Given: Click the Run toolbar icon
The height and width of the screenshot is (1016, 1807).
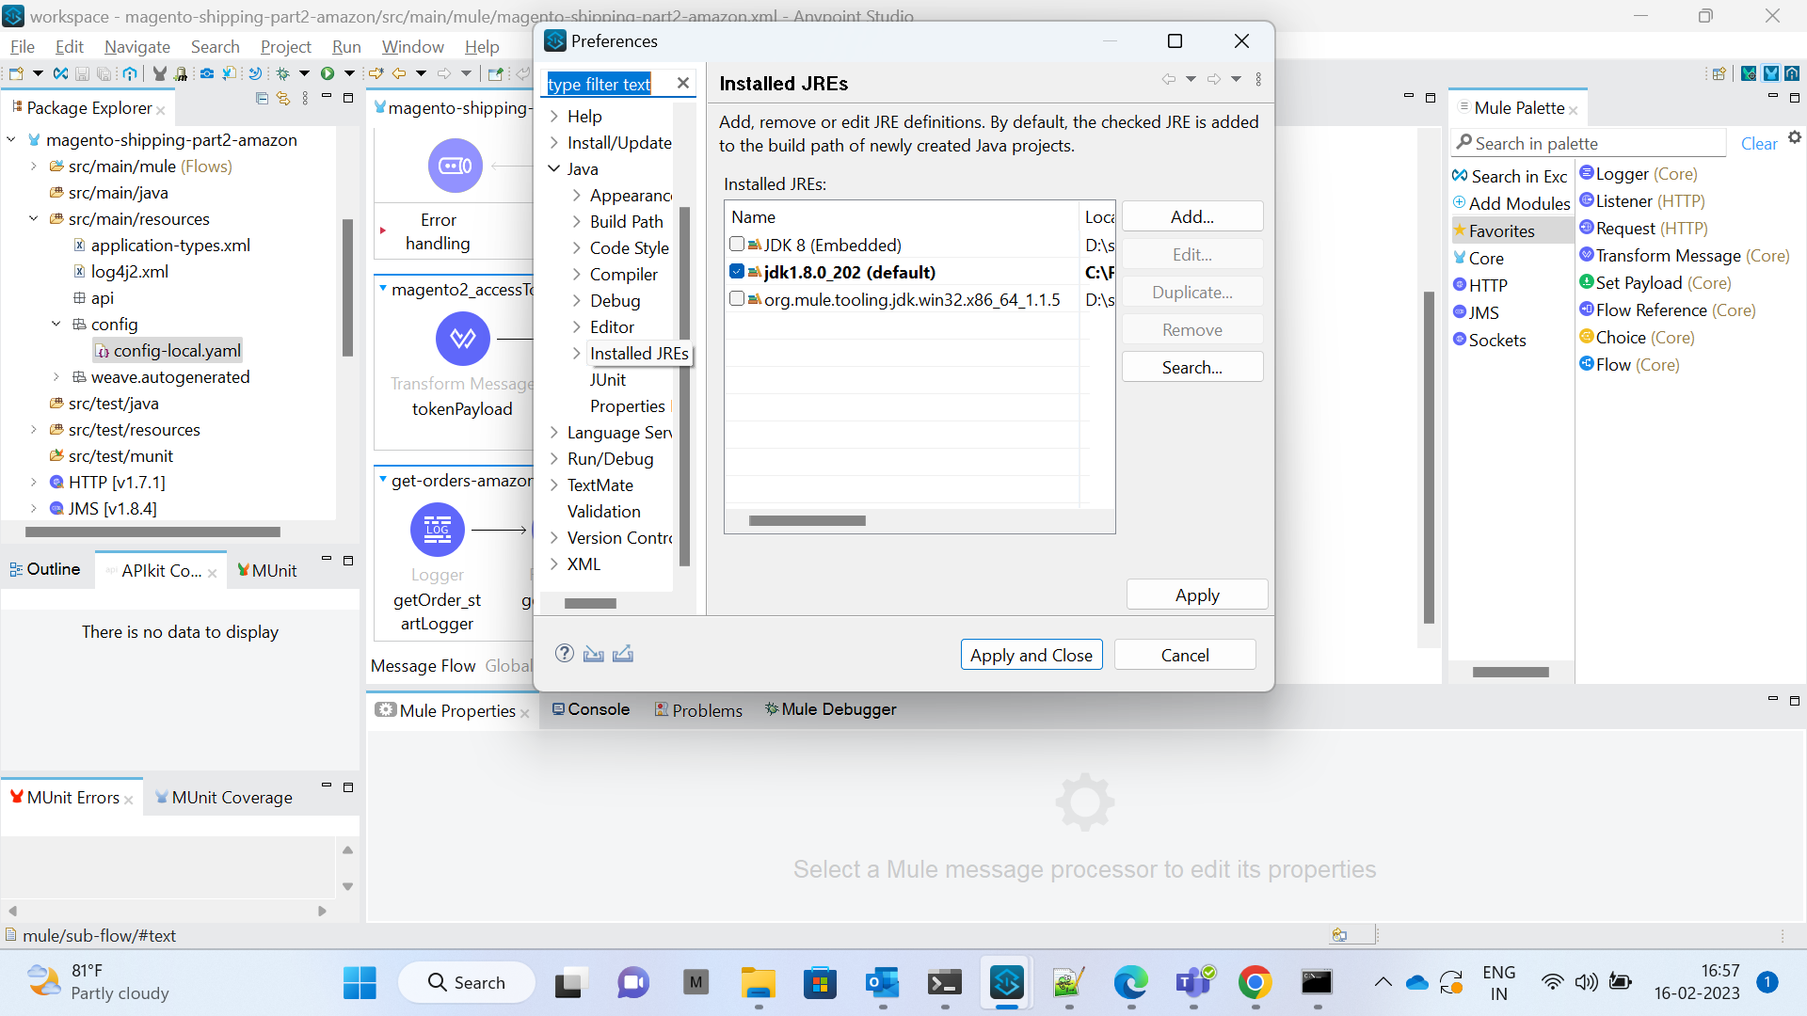Looking at the screenshot, I should pos(328,73).
